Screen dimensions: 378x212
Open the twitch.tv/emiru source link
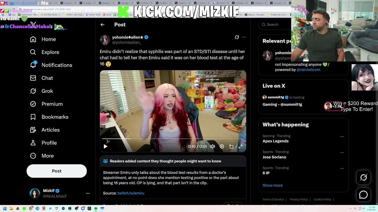click(x=131, y=193)
